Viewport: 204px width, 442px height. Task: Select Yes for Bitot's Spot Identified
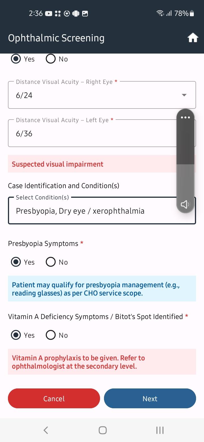pos(16,335)
